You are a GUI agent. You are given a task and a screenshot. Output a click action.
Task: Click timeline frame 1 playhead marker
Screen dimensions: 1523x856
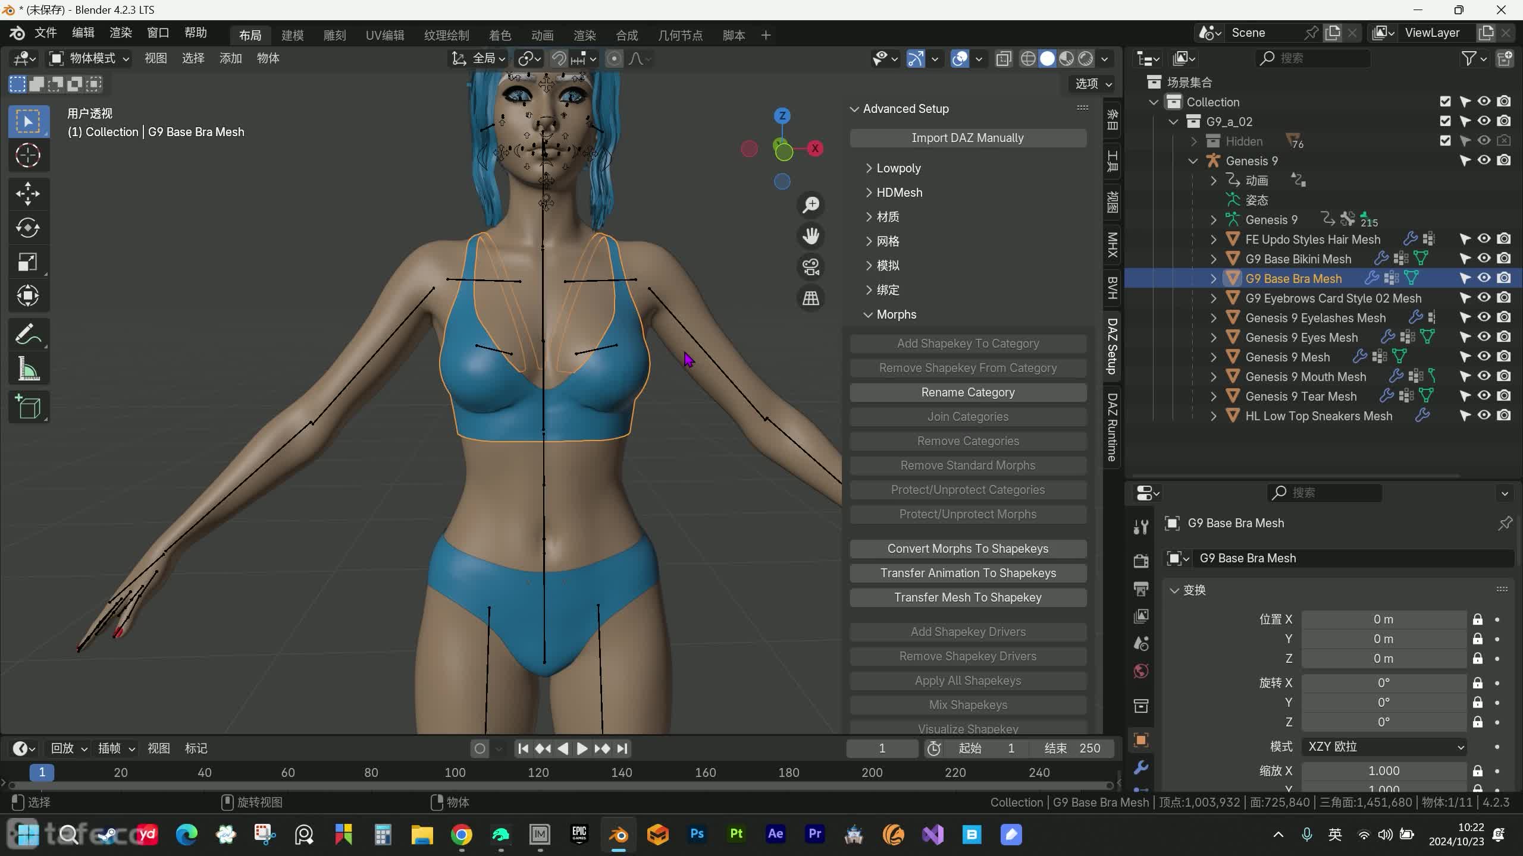pos(42,772)
